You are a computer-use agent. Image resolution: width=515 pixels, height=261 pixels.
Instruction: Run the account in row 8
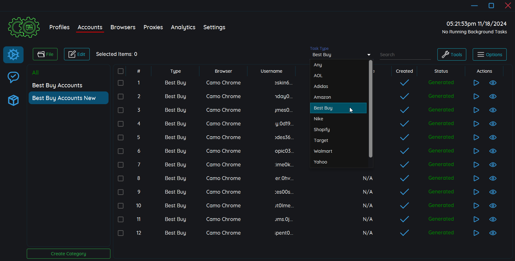point(476,178)
